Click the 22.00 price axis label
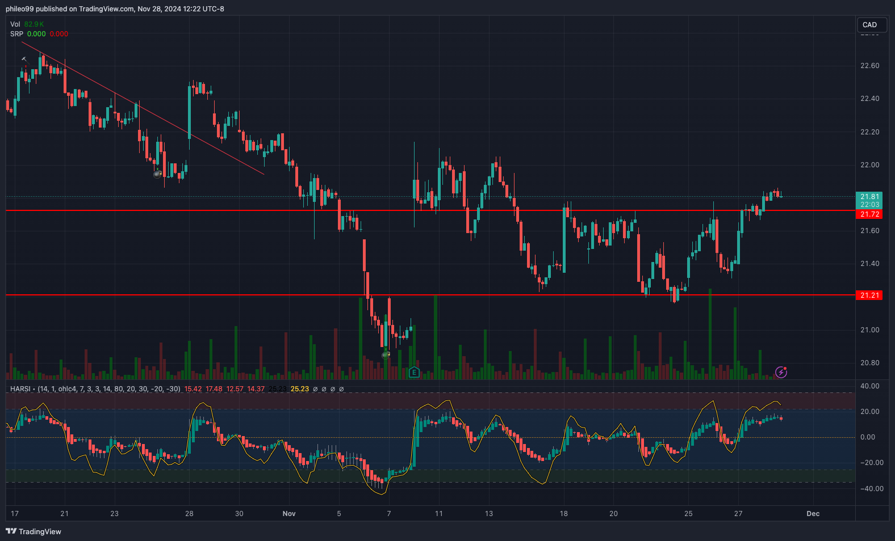The width and height of the screenshot is (895, 541). (x=869, y=165)
